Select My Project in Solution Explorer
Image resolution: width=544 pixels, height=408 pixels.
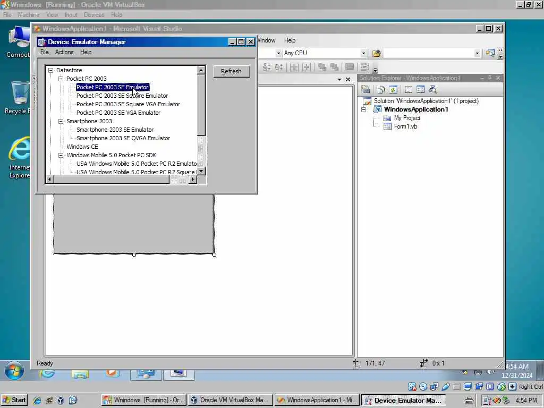407,118
